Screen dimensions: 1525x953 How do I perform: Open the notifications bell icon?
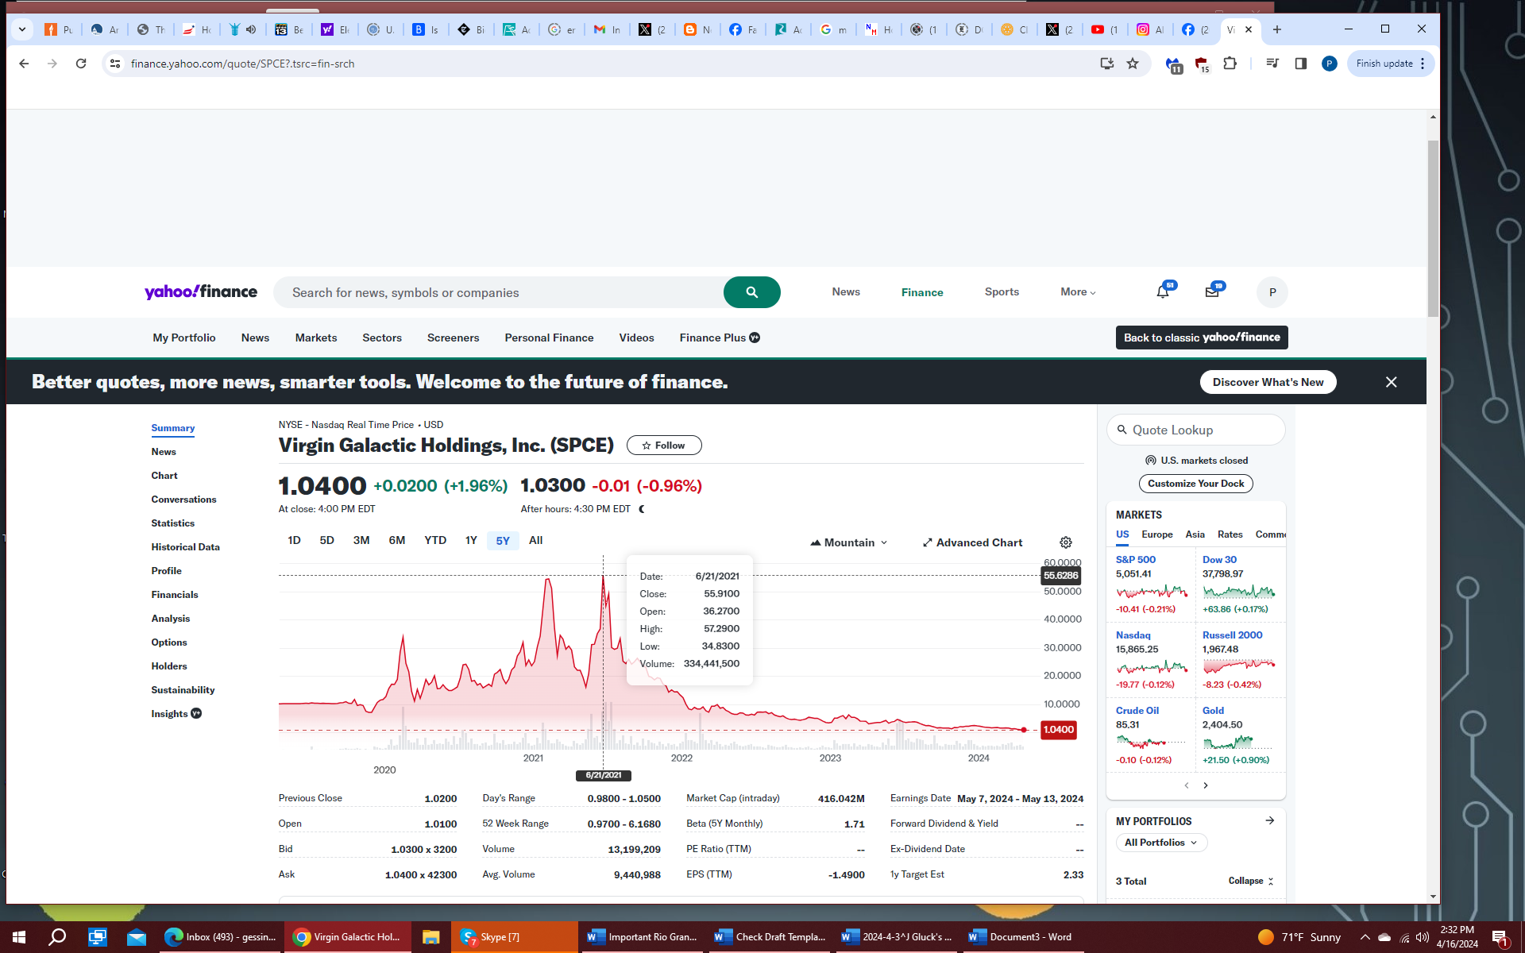coord(1162,292)
